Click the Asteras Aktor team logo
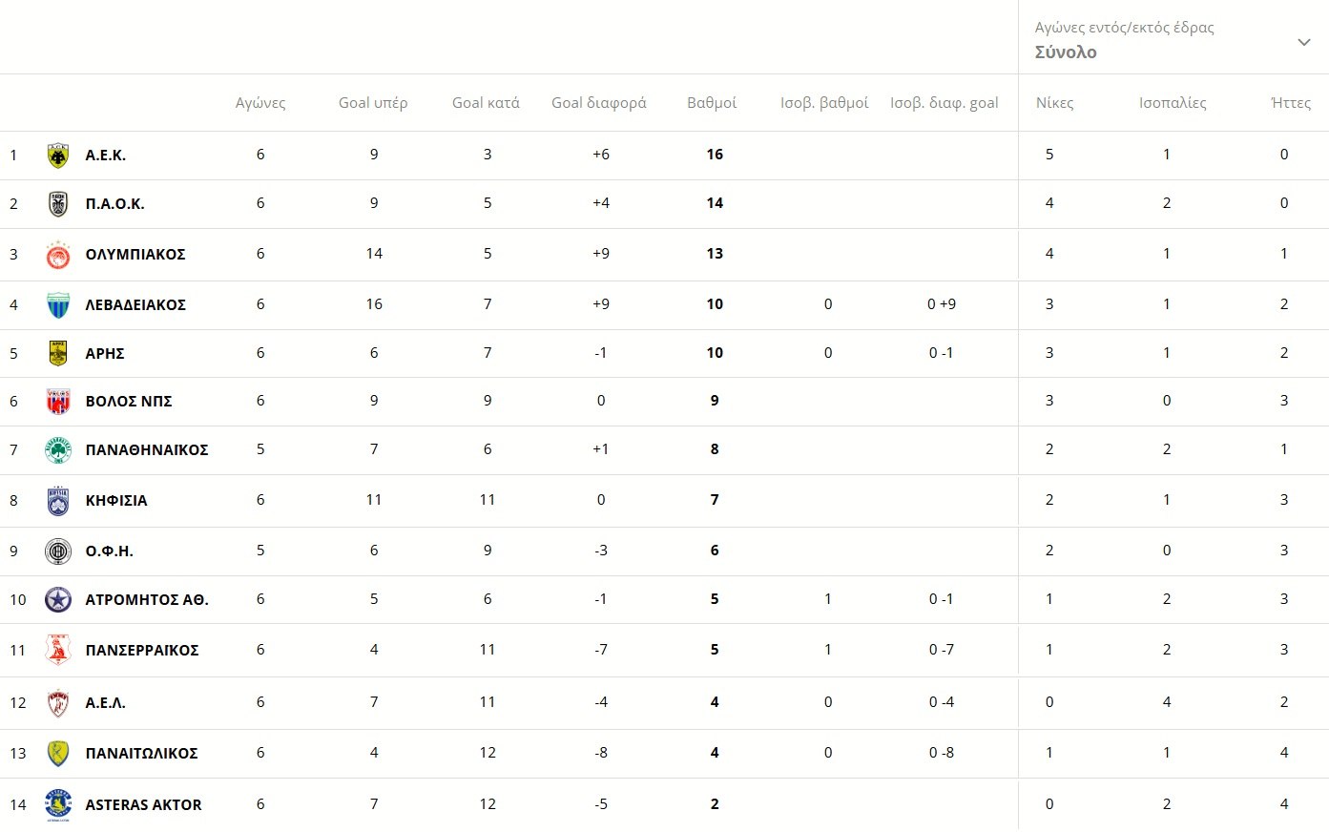This screenshot has width=1329, height=832. [x=58, y=805]
